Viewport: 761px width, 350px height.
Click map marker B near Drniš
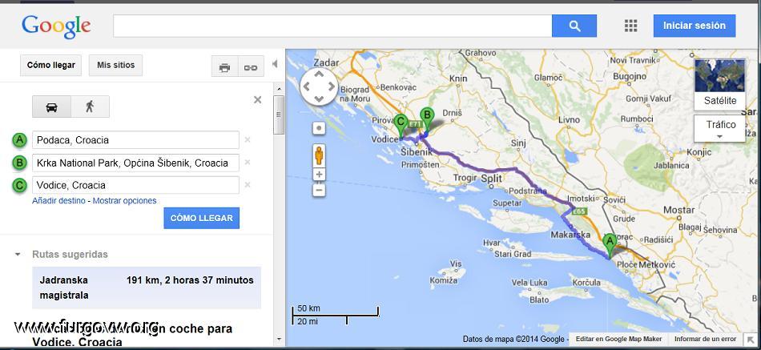[427, 119]
